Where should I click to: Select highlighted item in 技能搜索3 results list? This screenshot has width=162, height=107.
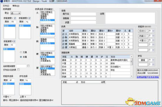[x=9, y=49]
